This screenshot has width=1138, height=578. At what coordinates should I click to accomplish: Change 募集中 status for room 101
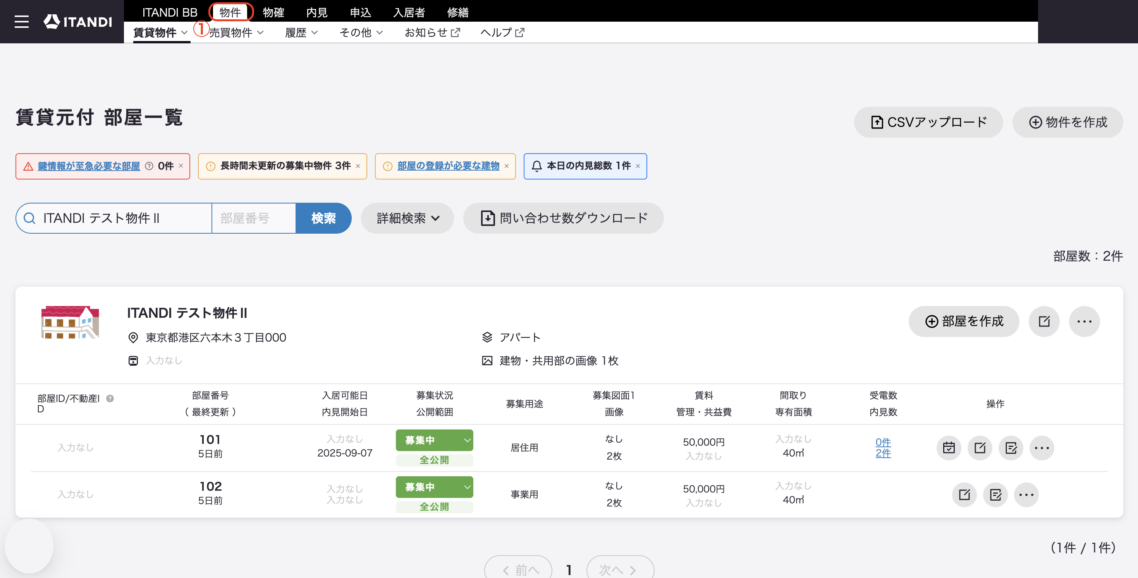pos(434,440)
